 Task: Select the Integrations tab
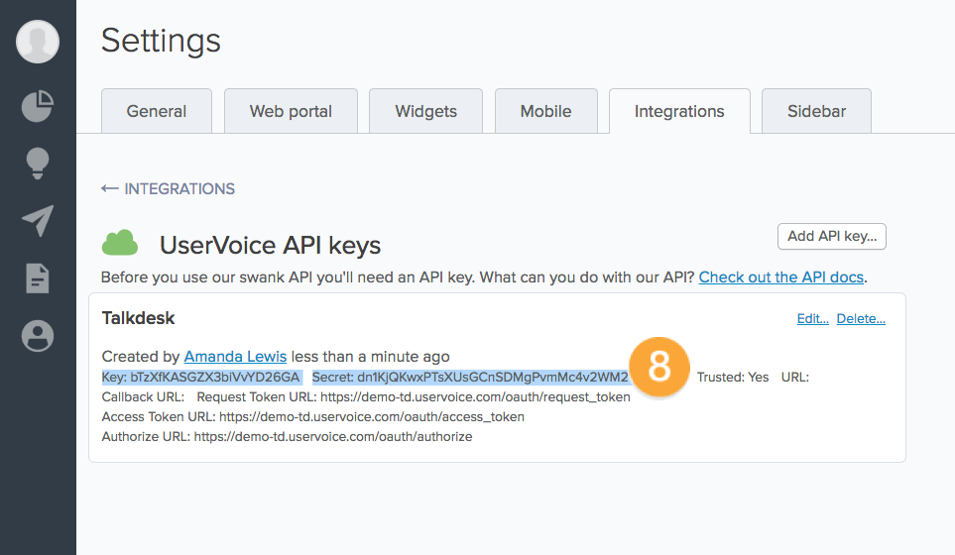[679, 111]
